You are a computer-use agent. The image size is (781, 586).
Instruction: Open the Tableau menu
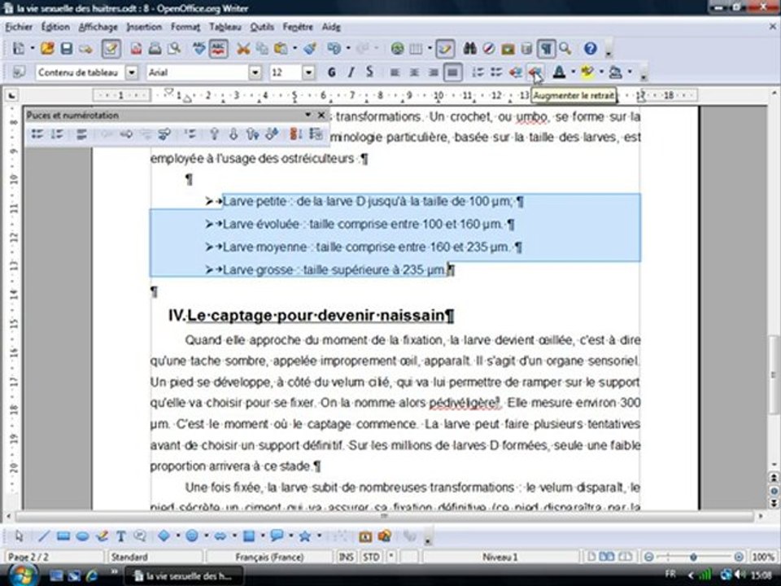(225, 27)
